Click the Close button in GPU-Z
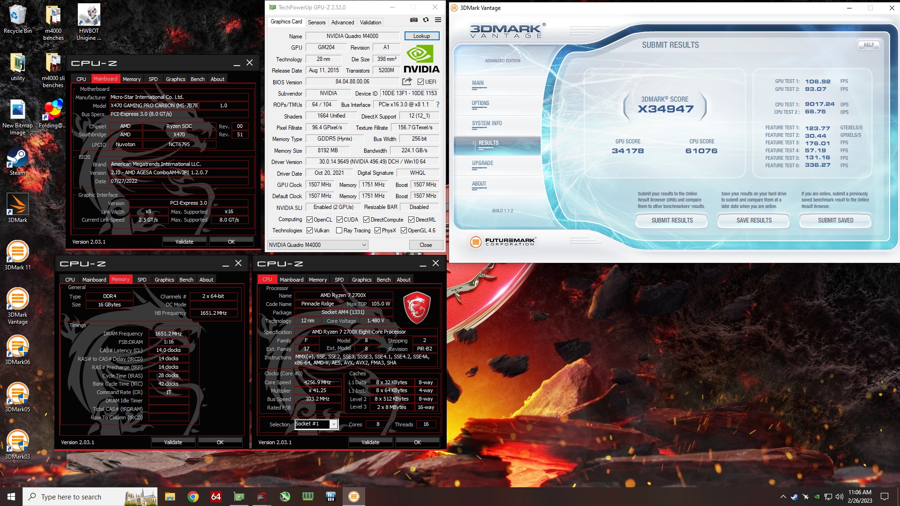This screenshot has height=506, width=900. tap(426, 245)
